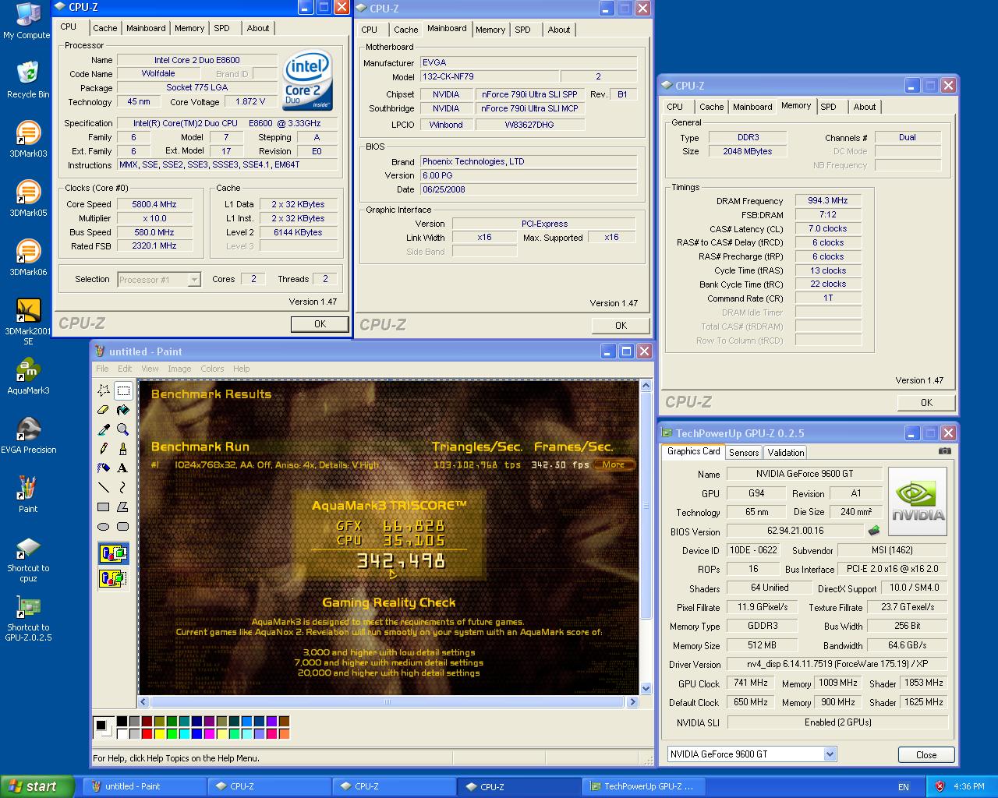Choose the Eraser tool in Paint
This screenshot has width=998, height=798.
[x=104, y=410]
